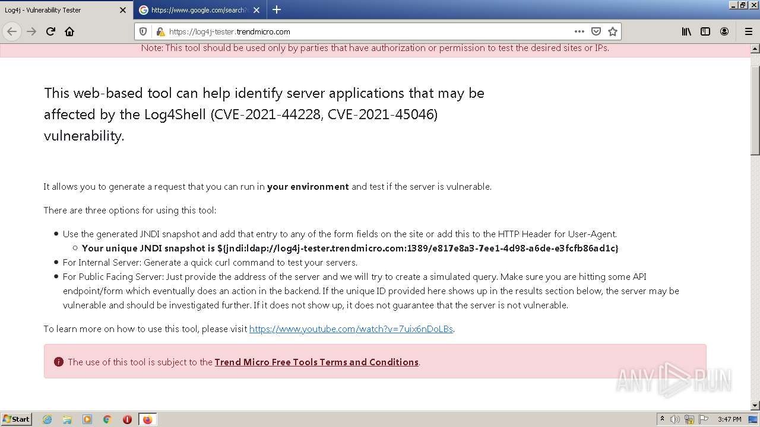Reload the current page
The width and height of the screenshot is (760, 427).
50,31
